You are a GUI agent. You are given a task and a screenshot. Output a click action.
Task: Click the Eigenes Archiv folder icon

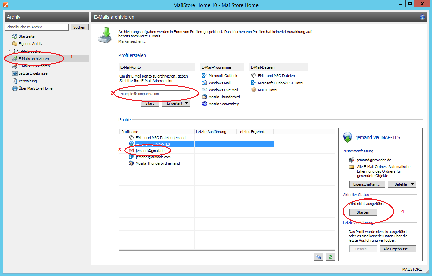pos(15,44)
